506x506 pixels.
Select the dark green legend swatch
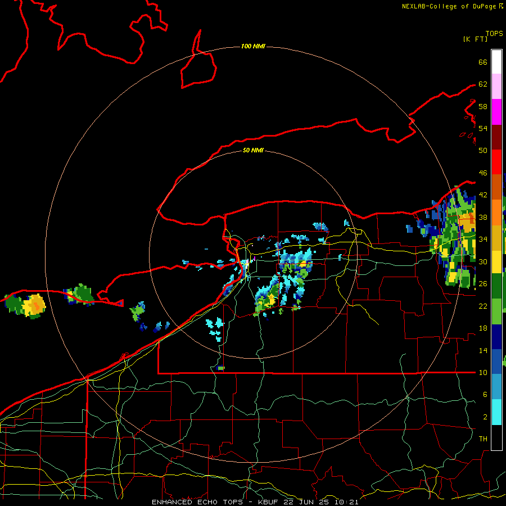(x=496, y=286)
